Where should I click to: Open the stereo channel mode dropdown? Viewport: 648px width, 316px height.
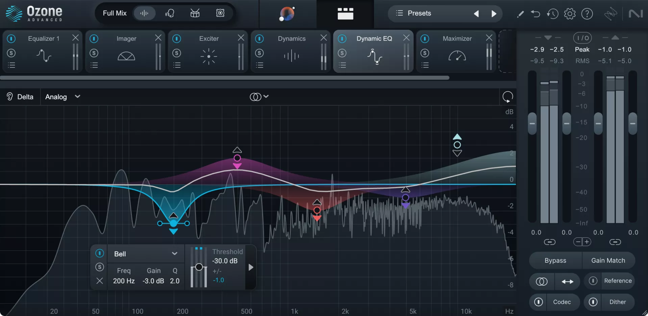pos(259,97)
